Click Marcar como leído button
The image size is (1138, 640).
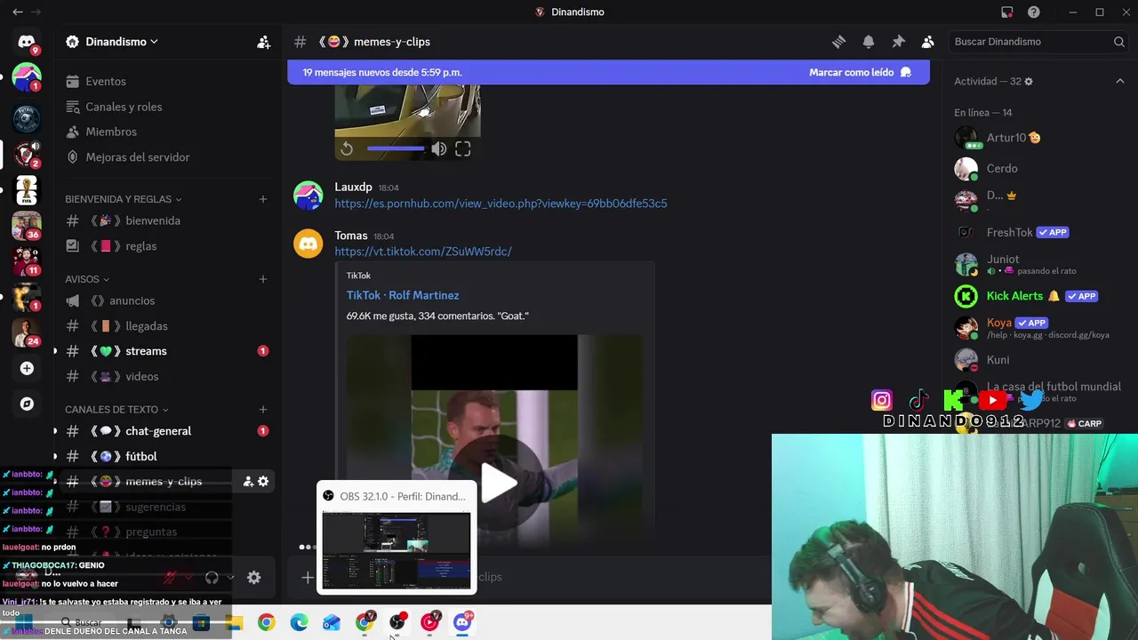[860, 72]
